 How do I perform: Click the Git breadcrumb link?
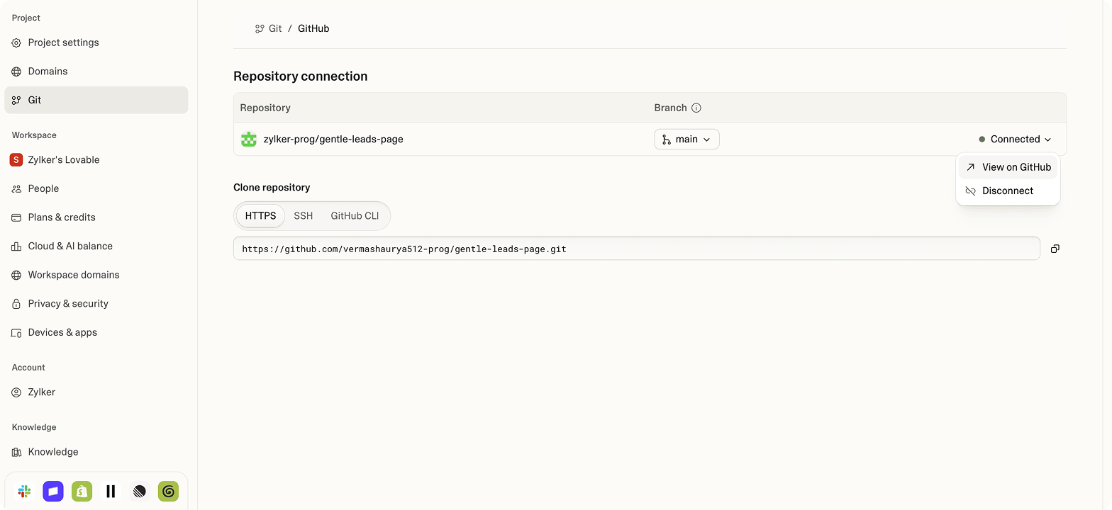point(275,29)
